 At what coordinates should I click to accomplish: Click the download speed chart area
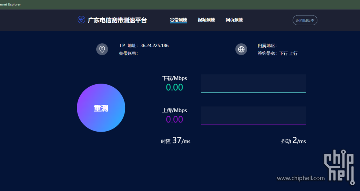point(253,84)
